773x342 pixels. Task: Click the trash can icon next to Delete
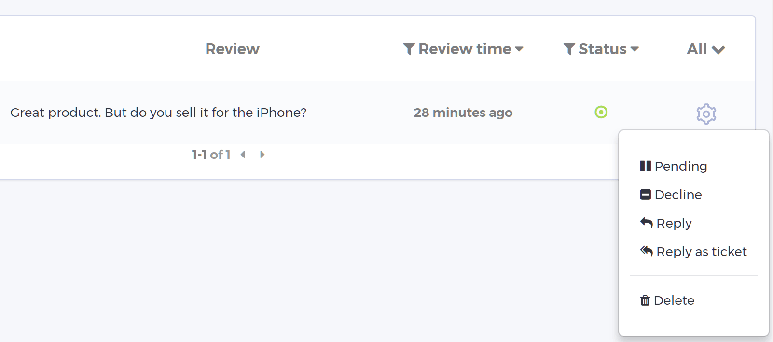tap(645, 300)
